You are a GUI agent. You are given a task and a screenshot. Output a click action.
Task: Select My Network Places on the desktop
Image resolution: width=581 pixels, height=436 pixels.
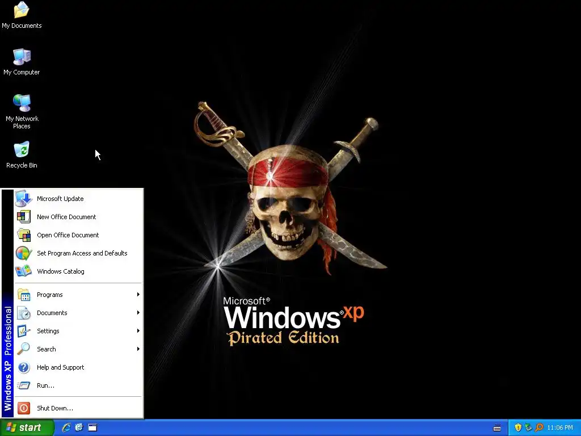click(x=22, y=111)
